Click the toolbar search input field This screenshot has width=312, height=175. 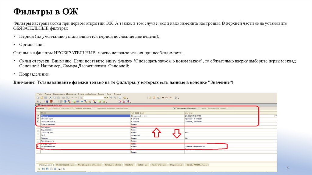click(x=94, y=98)
